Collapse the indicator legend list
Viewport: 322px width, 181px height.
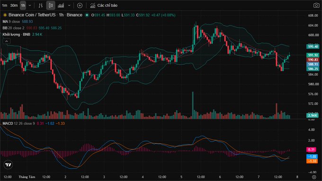(x=7, y=41)
